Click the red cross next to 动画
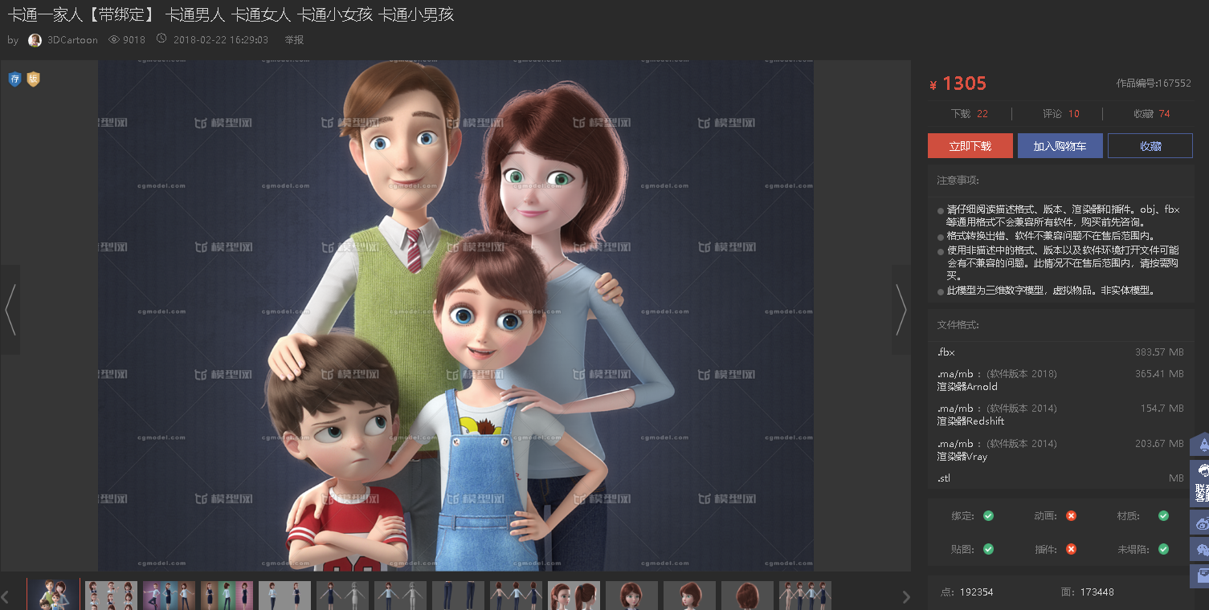The height and width of the screenshot is (610, 1209). click(x=1071, y=515)
